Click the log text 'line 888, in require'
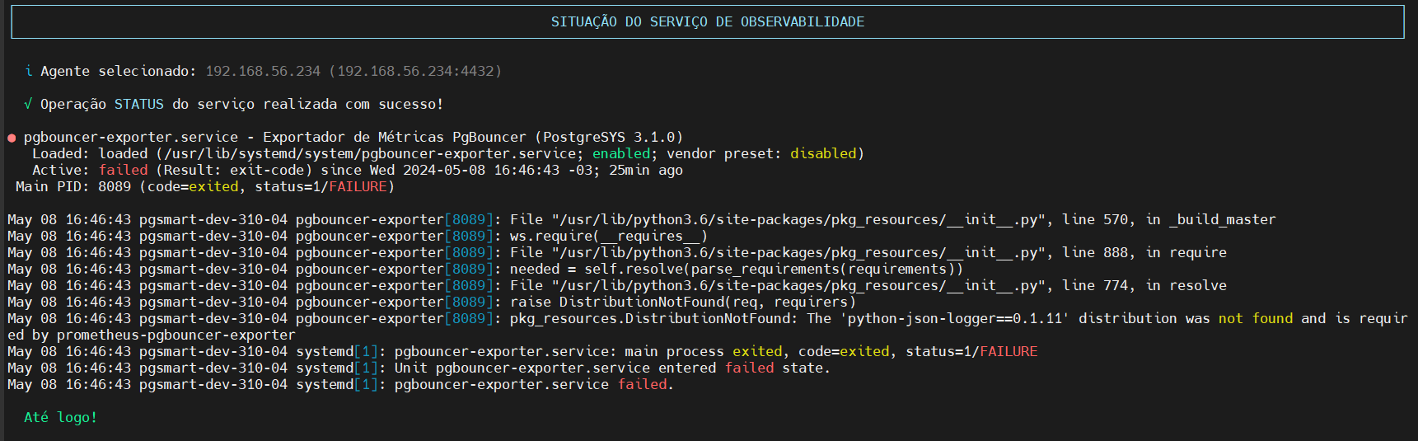The image size is (1418, 441). click(x=1144, y=252)
